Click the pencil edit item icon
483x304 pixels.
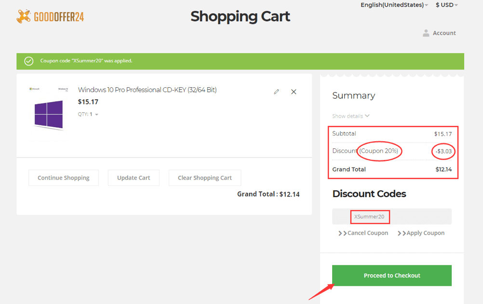276,92
